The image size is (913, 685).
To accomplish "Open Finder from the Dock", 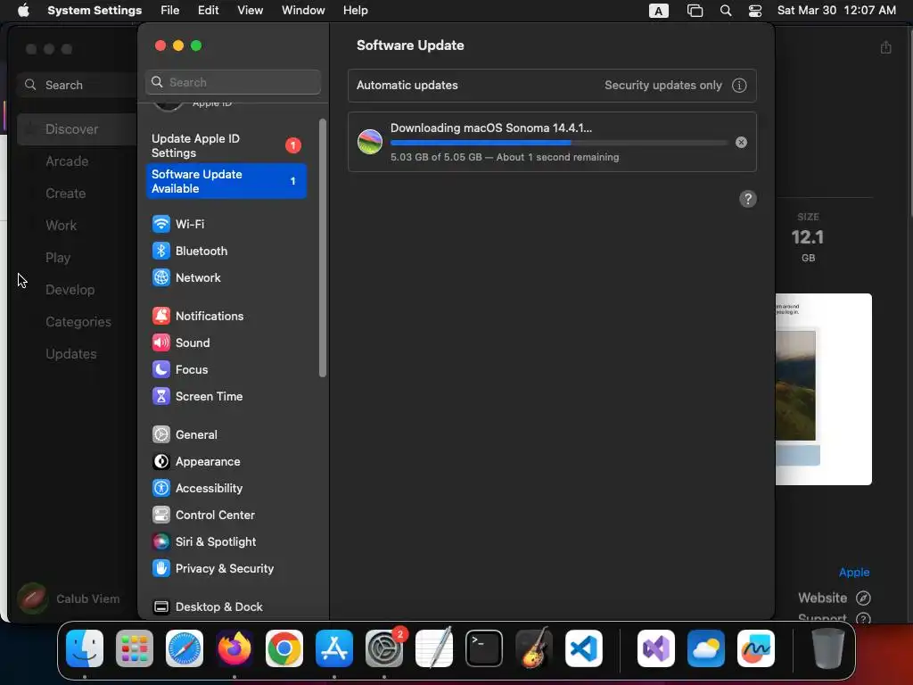I will [x=85, y=648].
